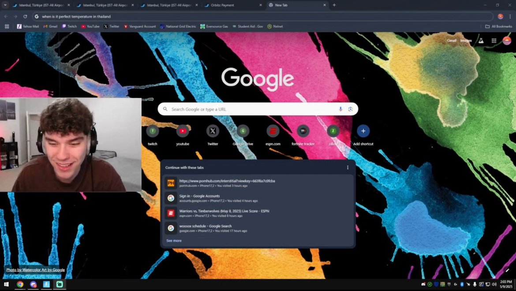
Task: Close the Orbitz: Payment tab
Action: point(260,5)
